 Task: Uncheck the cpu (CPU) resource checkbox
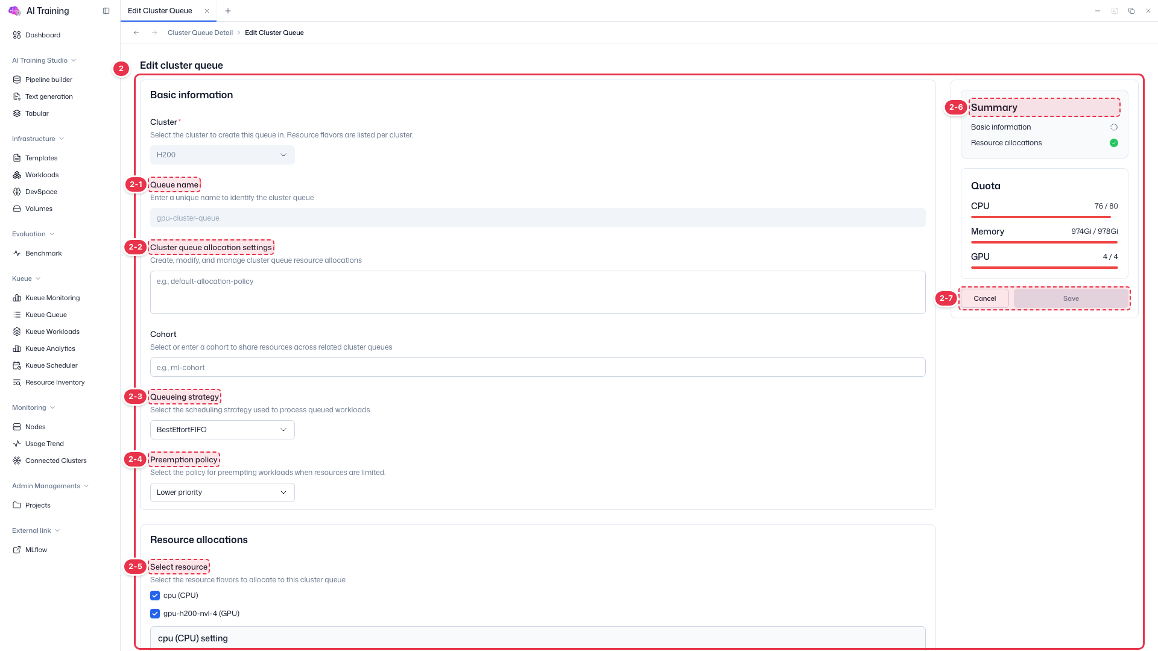(155, 596)
